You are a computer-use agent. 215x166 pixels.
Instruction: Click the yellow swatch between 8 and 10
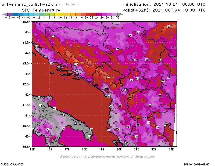pos(57,14)
